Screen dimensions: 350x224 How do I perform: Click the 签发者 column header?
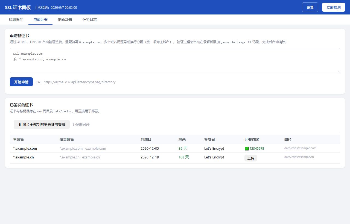click(x=210, y=139)
